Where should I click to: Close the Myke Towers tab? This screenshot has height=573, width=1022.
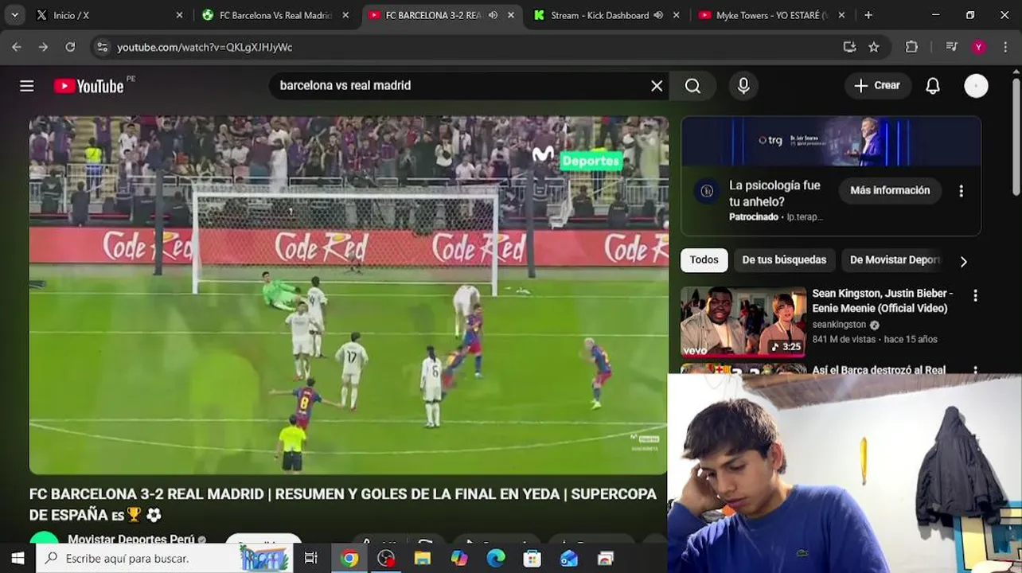[841, 15]
